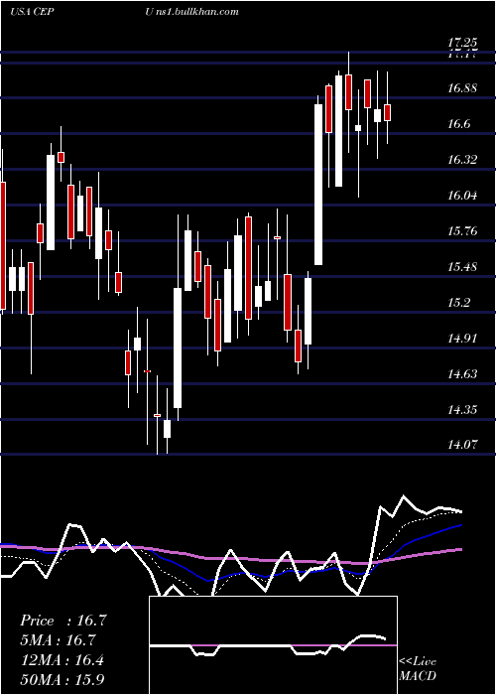
Task: Click the '<<Live MACD' label
Action: [418, 668]
